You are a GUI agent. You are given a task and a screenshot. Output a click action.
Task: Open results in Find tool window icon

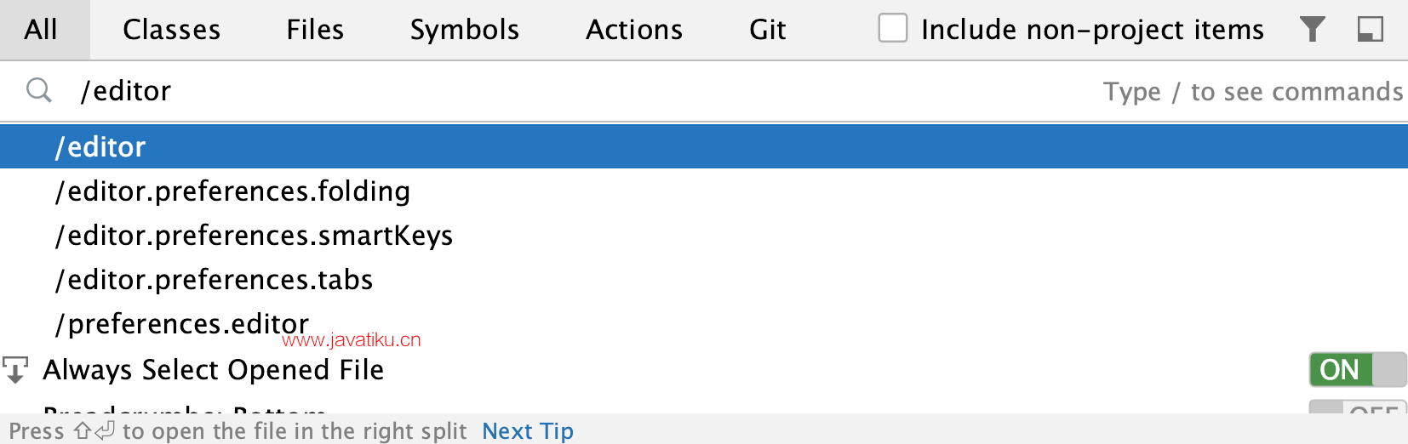(1371, 30)
